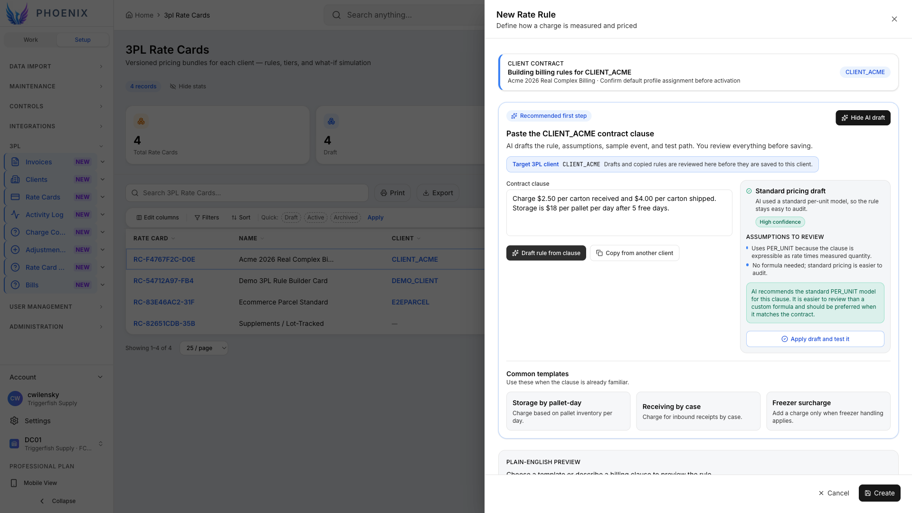The height and width of the screenshot is (513, 912).
Task: Select the Archived quick filter chip
Action: tap(345, 218)
